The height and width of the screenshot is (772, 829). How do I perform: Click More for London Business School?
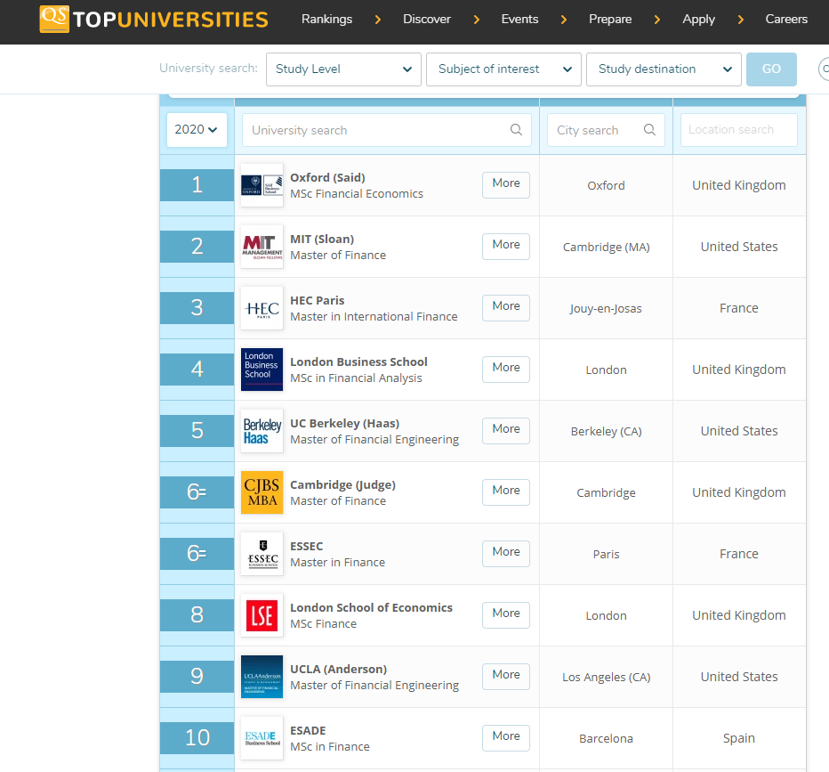coord(506,369)
